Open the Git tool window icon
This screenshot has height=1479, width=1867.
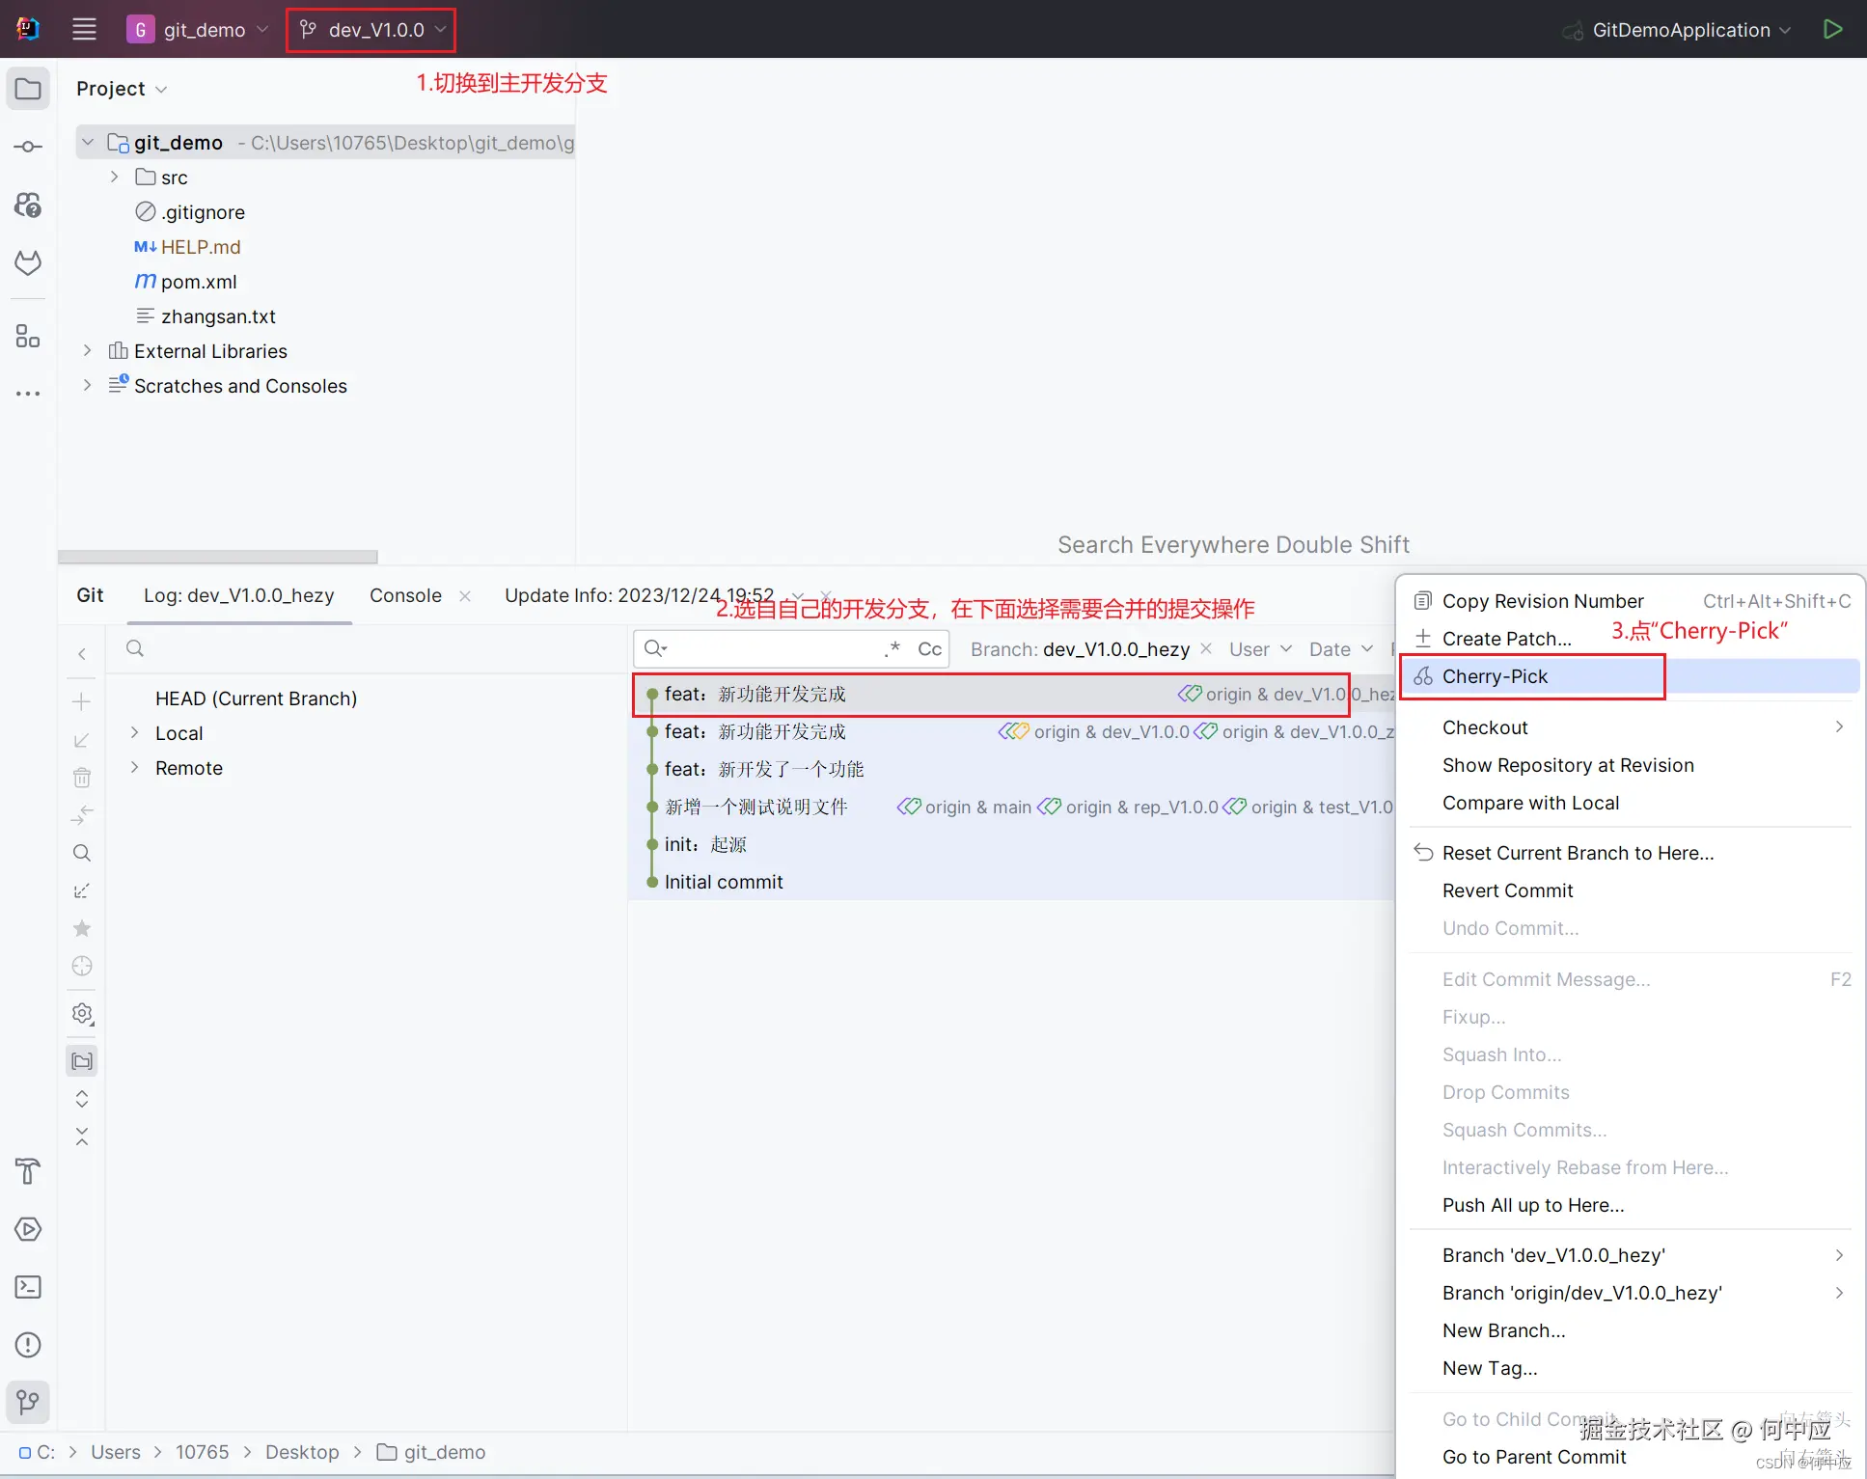(28, 1401)
